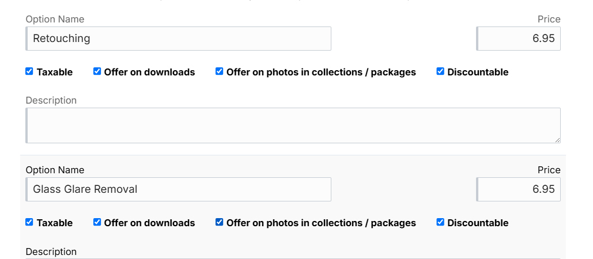Click the Description label under Retouching's checkboxes
Viewport: 593px width, 259px height.
pos(51,100)
